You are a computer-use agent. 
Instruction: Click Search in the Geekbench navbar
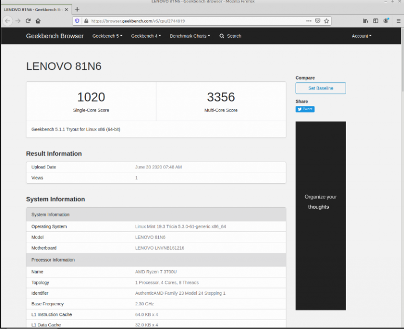(x=230, y=36)
